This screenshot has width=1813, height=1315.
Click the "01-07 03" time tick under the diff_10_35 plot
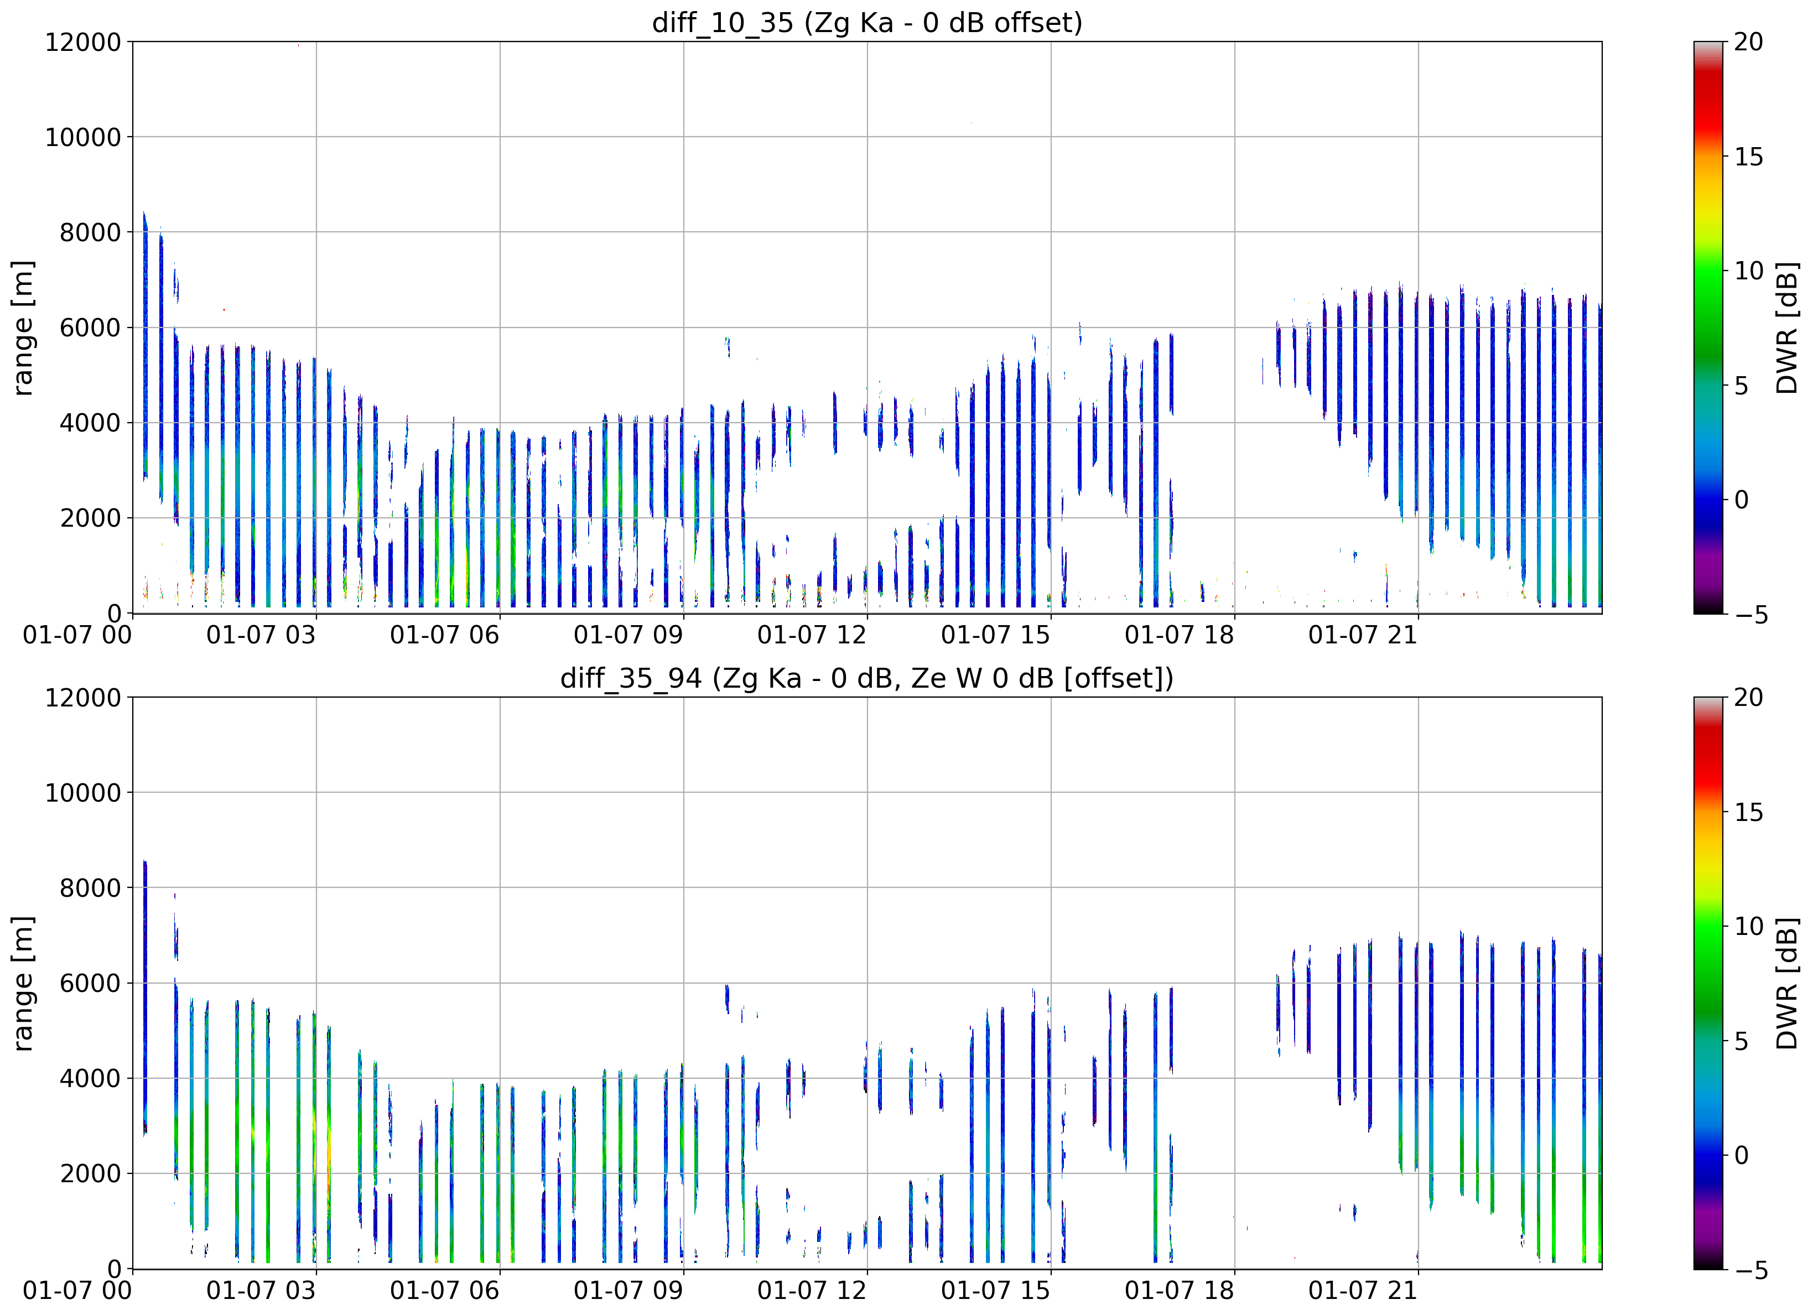(261, 636)
